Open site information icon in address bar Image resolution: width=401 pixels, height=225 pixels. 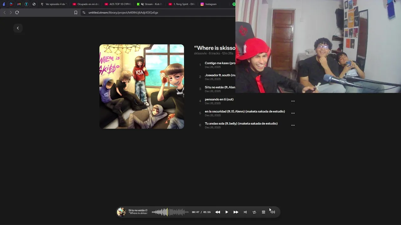[x=84, y=12]
